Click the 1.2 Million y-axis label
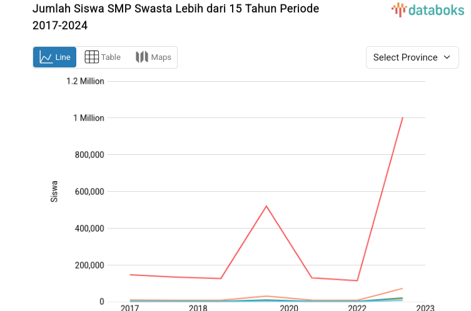Image resolution: width=471 pixels, height=311 pixels. (85, 81)
